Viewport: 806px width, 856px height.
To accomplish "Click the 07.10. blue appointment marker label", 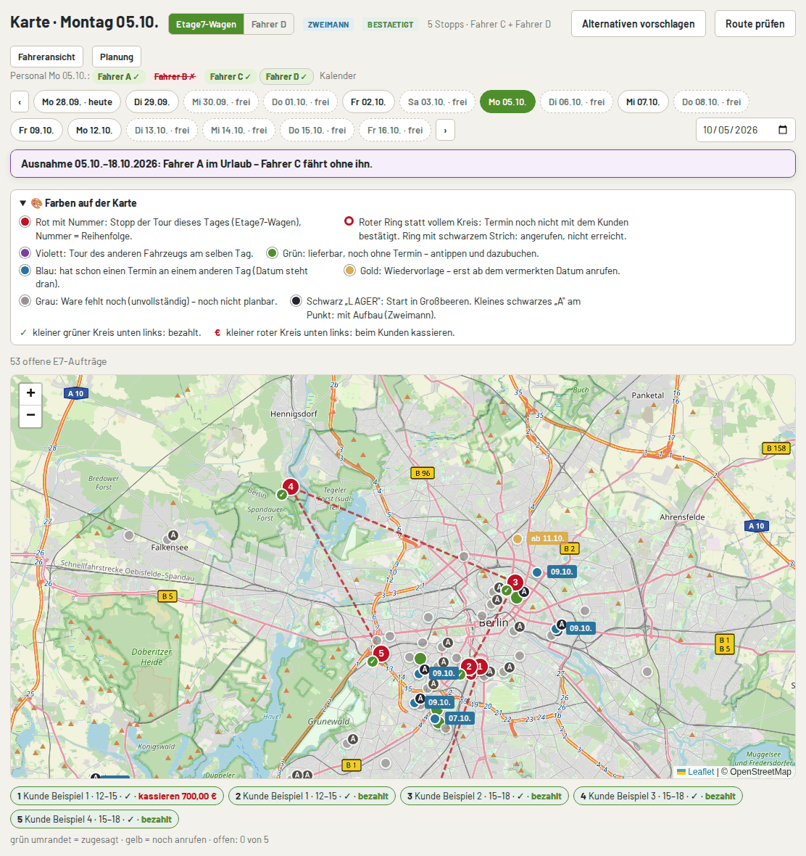I will point(460,718).
